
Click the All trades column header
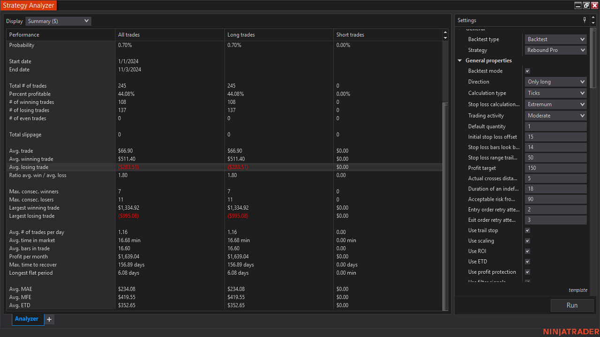coord(170,35)
